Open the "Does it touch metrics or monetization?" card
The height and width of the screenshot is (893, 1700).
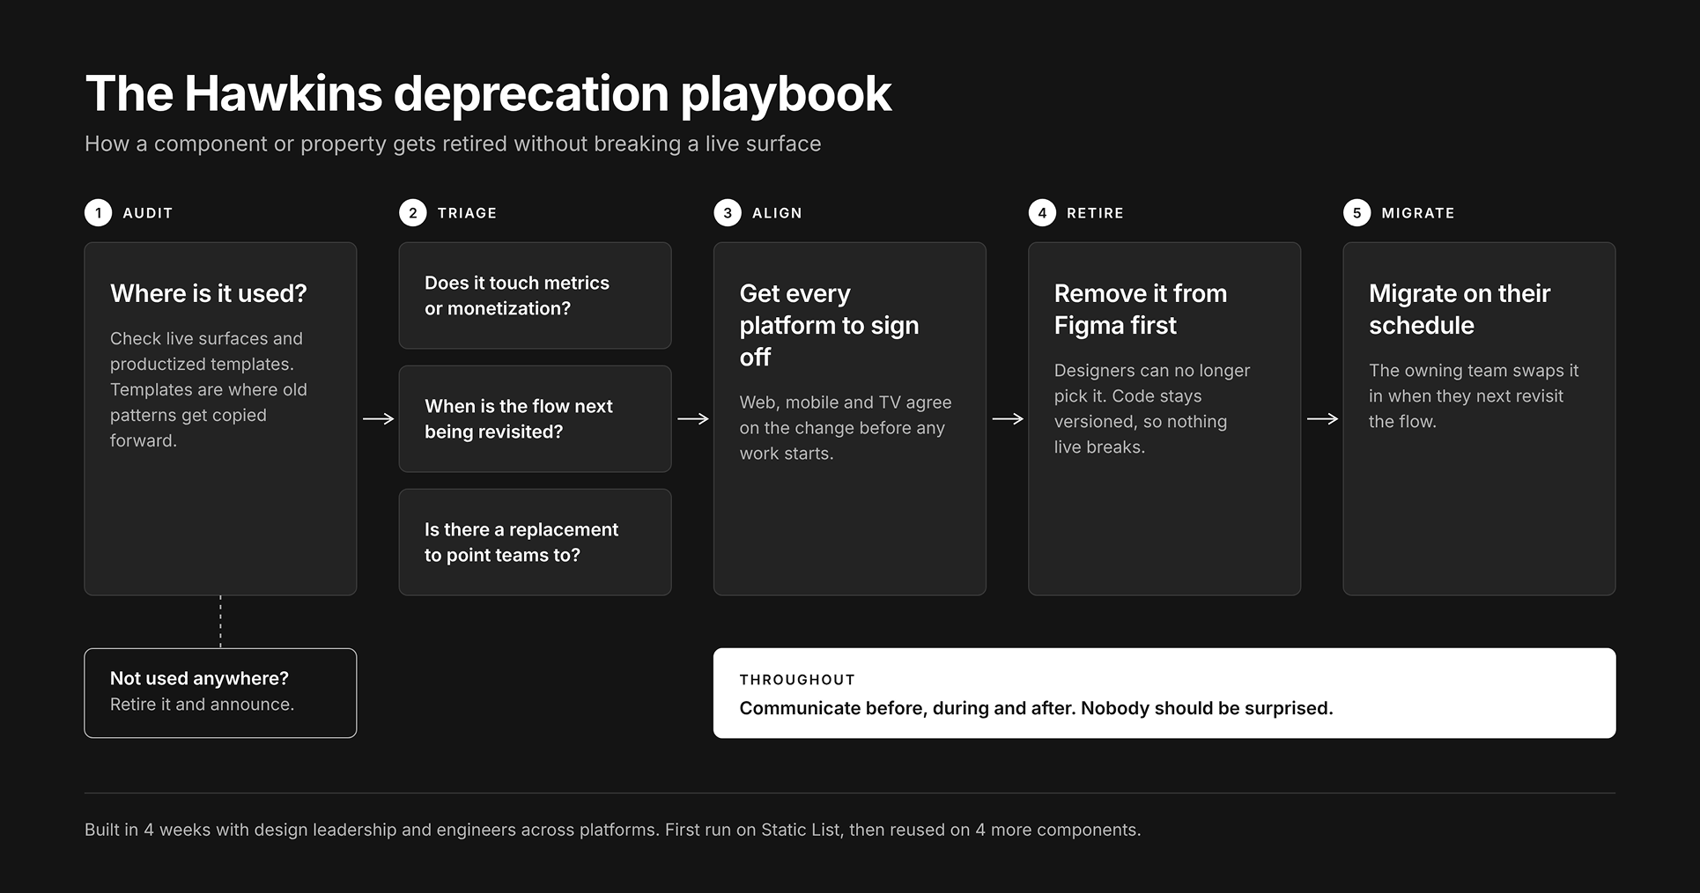[535, 296]
